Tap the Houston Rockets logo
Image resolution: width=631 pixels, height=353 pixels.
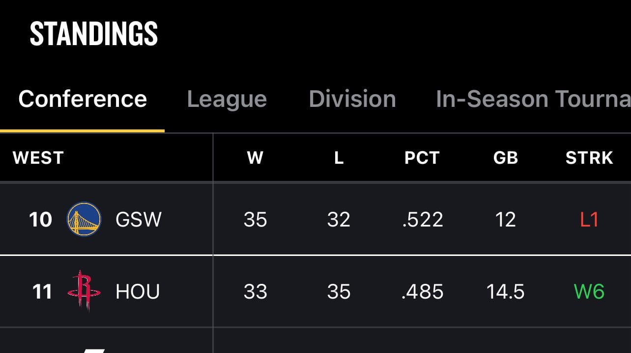pos(84,291)
